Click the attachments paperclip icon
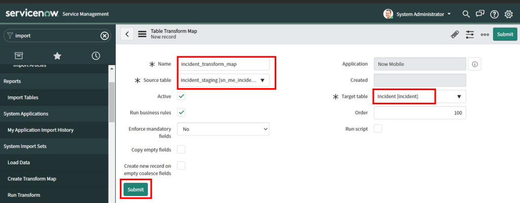The height and width of the screenshot is (203, 520). click(x=454, y=34)
